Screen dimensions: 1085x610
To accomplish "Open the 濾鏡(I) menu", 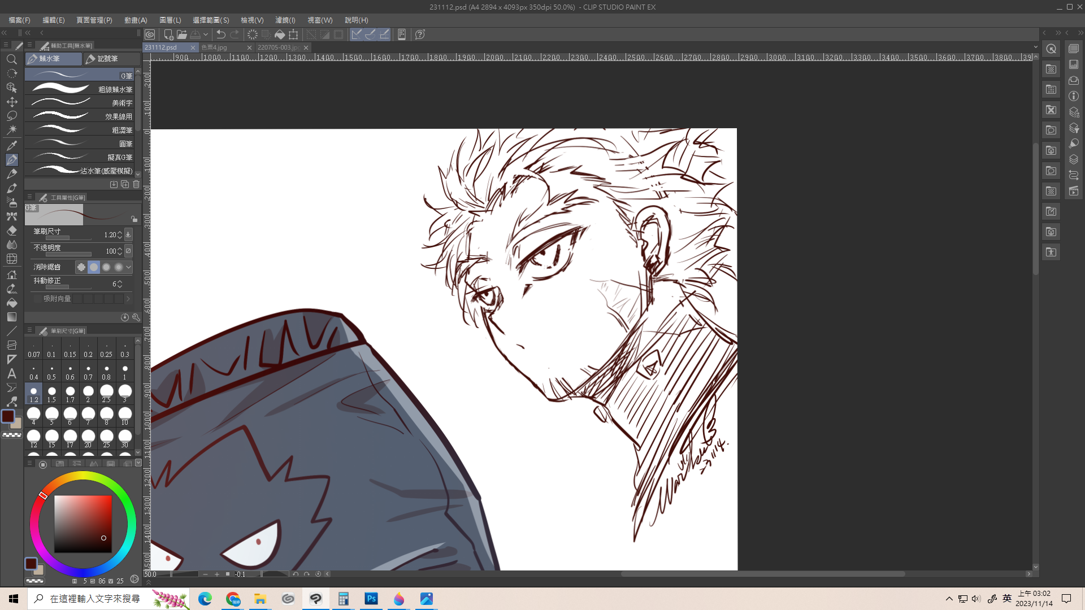I will tap(285, 20).
